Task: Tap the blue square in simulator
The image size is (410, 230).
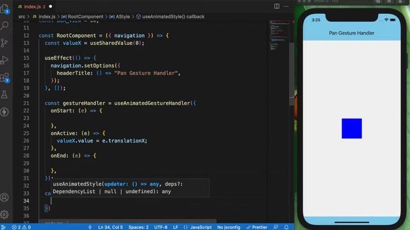Action: tap(352, 128)
